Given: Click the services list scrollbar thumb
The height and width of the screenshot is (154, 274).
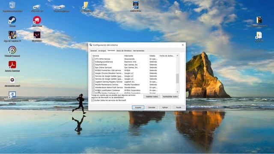Looking at the screenshot, I should 177,79.
